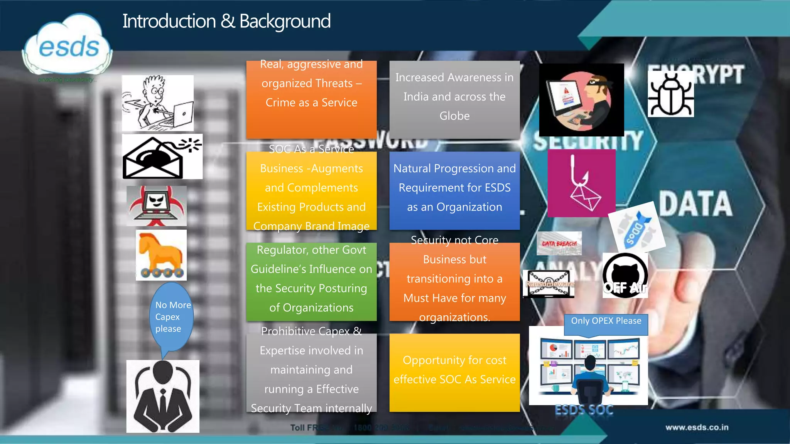Click the masked hacker at computer image
790x444 pixels.
pos(581,100)
